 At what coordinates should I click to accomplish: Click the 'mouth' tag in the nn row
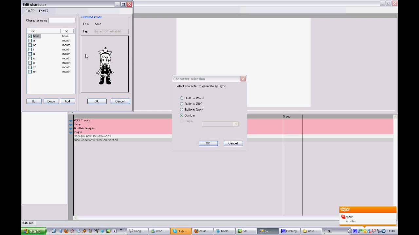(x=66, y=71)
